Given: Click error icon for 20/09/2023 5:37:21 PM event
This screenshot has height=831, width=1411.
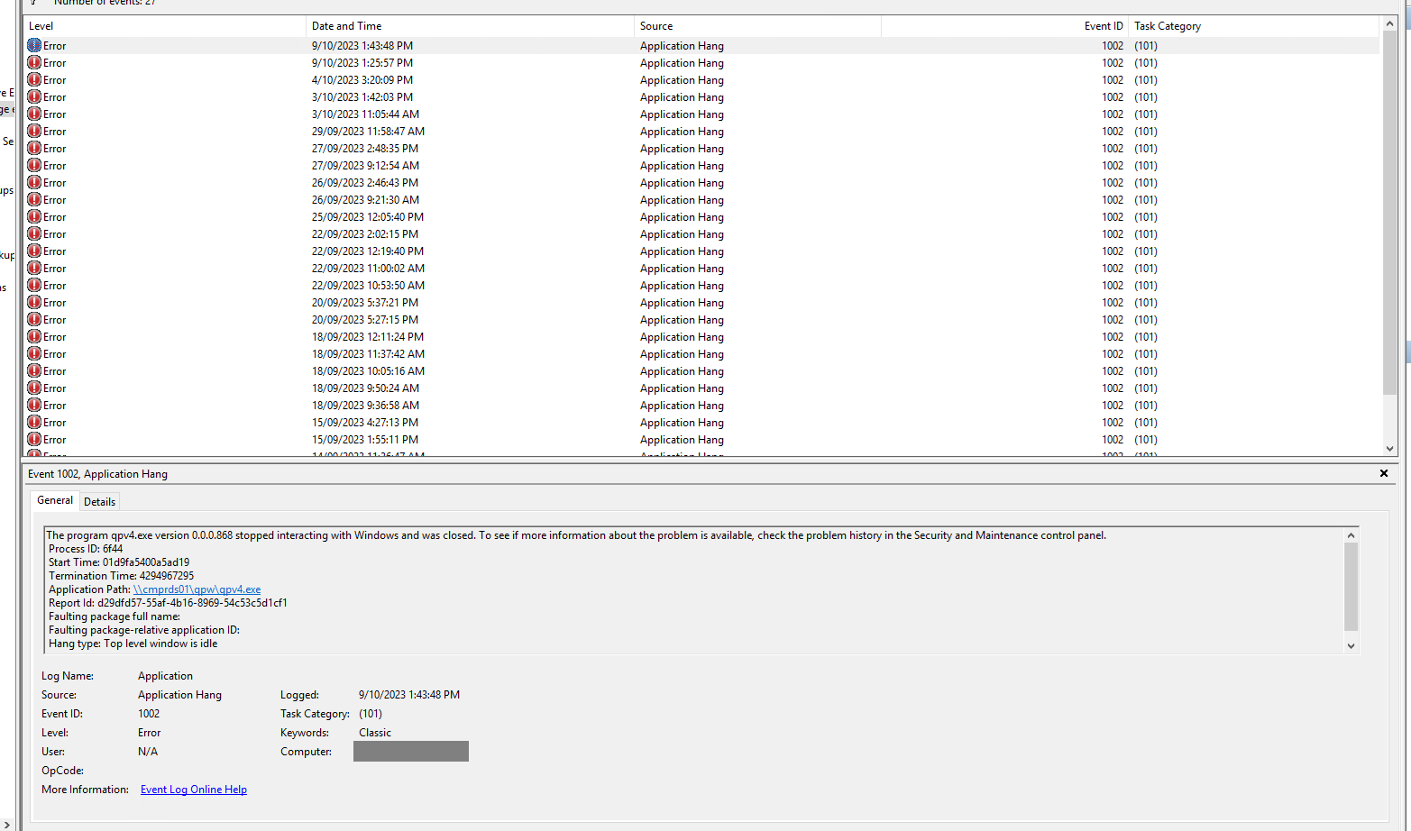Looking at the screenshot, I should click(x=34, y=303).
